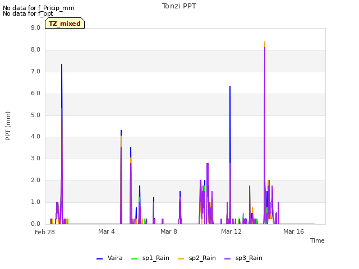The height and width of the screenshot is (269, 359).
Task: Click the 8.0 y-axis tick label
Action: (35, 49)
